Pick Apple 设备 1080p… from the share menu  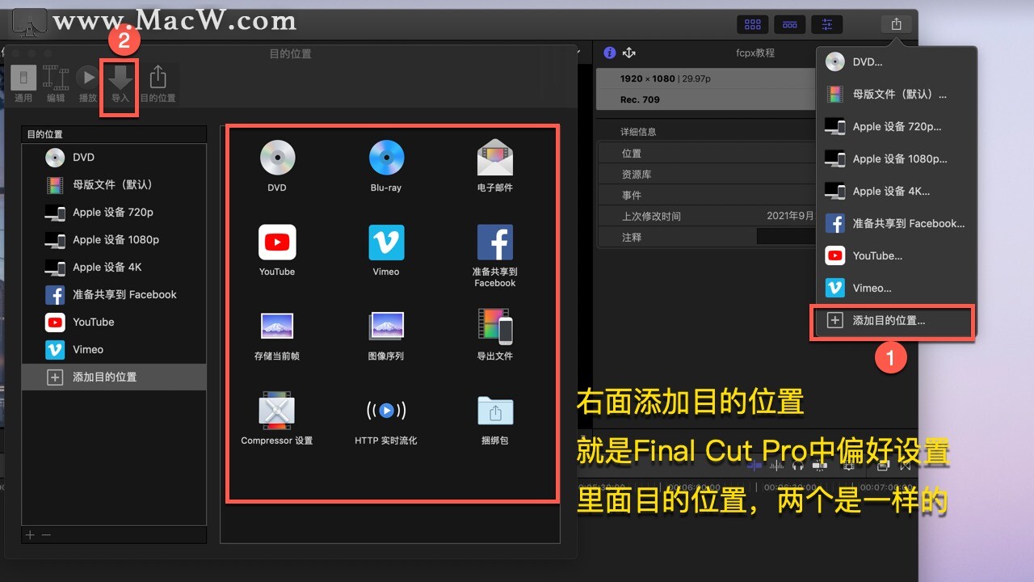pos(895,159)
